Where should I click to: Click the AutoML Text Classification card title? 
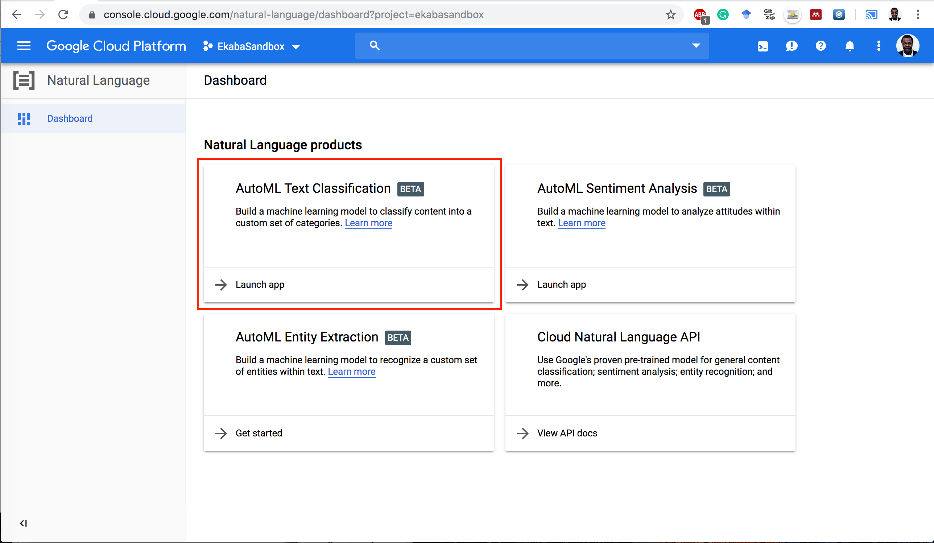click(x=313, y=188)
